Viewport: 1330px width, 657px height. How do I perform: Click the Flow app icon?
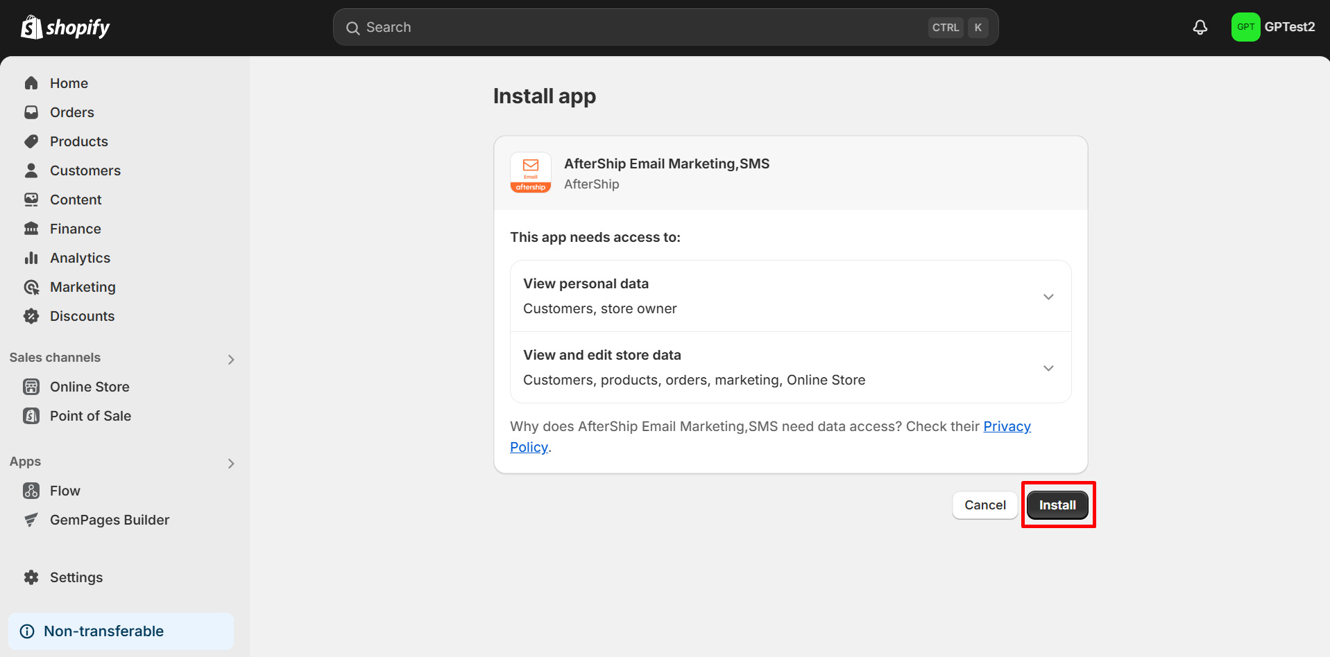tap(31, 491)
